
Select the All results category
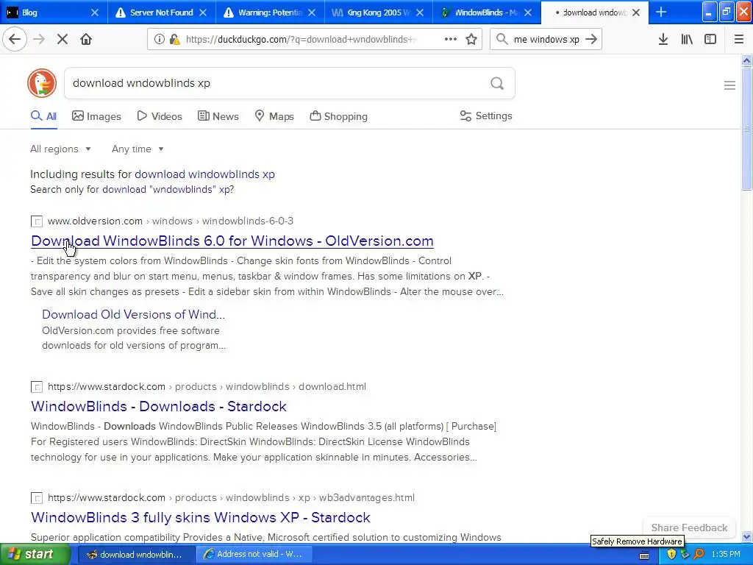[x=43, y=116]
